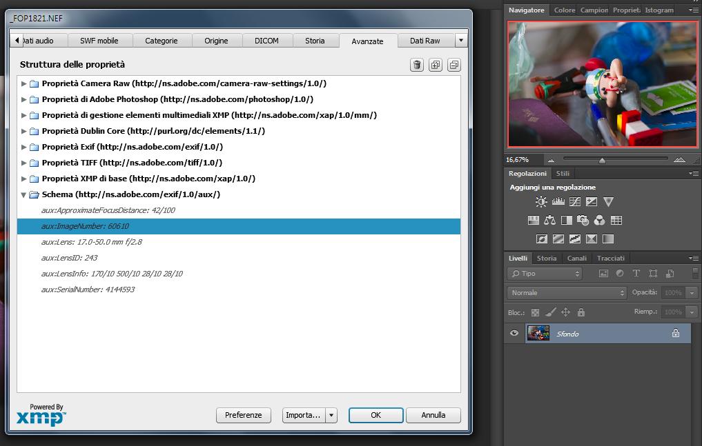
Task: Click the Navigatore image preview thumbnail
Action: [x=603, y=84]
